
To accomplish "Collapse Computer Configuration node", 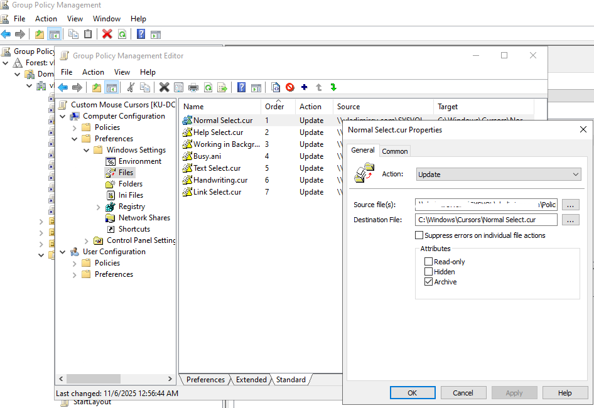I will pos(63,116).
